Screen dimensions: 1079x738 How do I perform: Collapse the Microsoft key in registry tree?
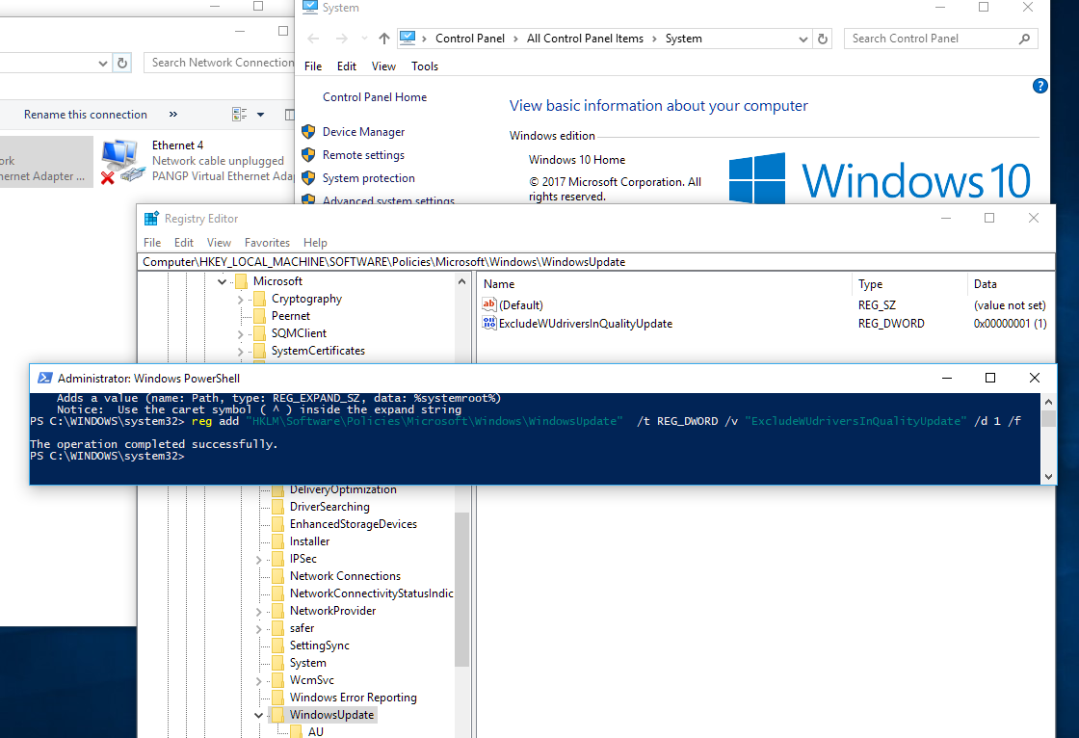tap(223, 281)
